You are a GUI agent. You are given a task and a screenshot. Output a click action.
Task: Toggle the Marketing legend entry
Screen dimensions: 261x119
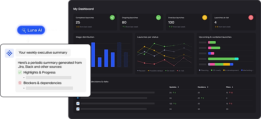coord(247,70)
